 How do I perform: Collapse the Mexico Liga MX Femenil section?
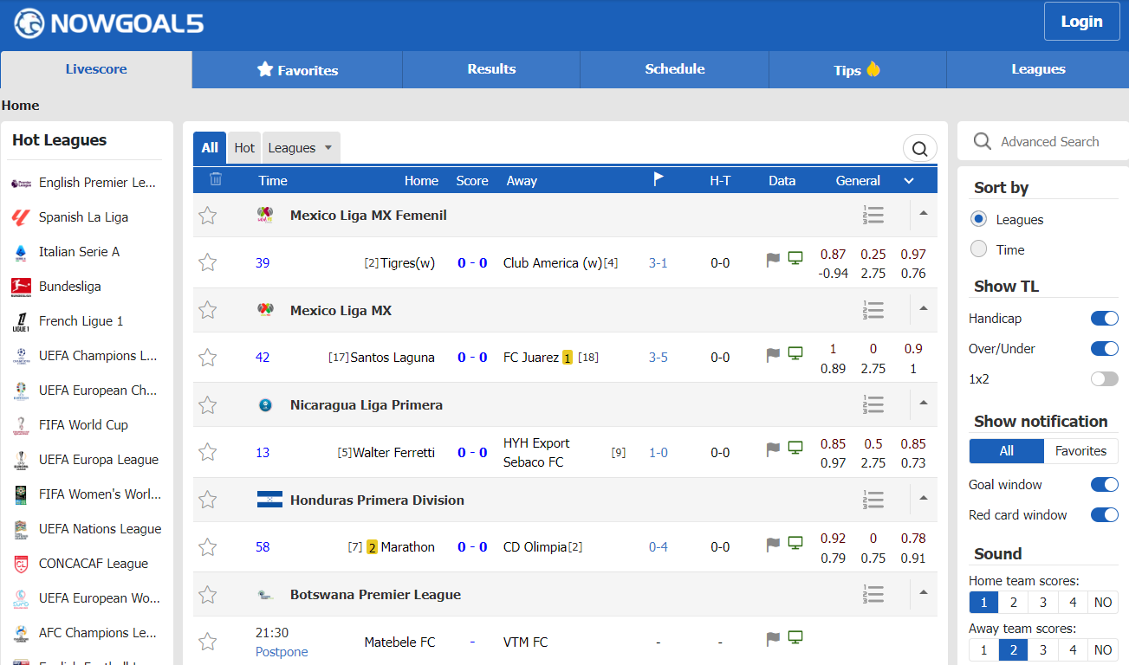(x=923, y=213)
